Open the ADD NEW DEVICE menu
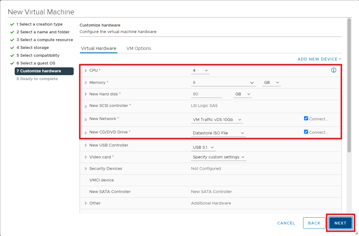The height and width of the screenshot is (236, 359). 319,59
